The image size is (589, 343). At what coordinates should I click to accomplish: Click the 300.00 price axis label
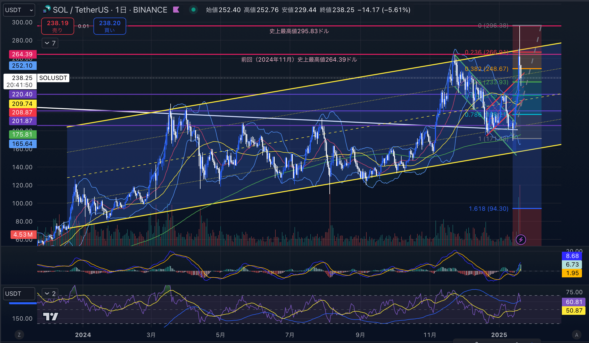22,22
